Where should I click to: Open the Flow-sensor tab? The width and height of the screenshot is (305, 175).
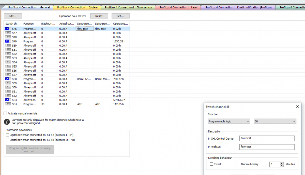point(128,7)
